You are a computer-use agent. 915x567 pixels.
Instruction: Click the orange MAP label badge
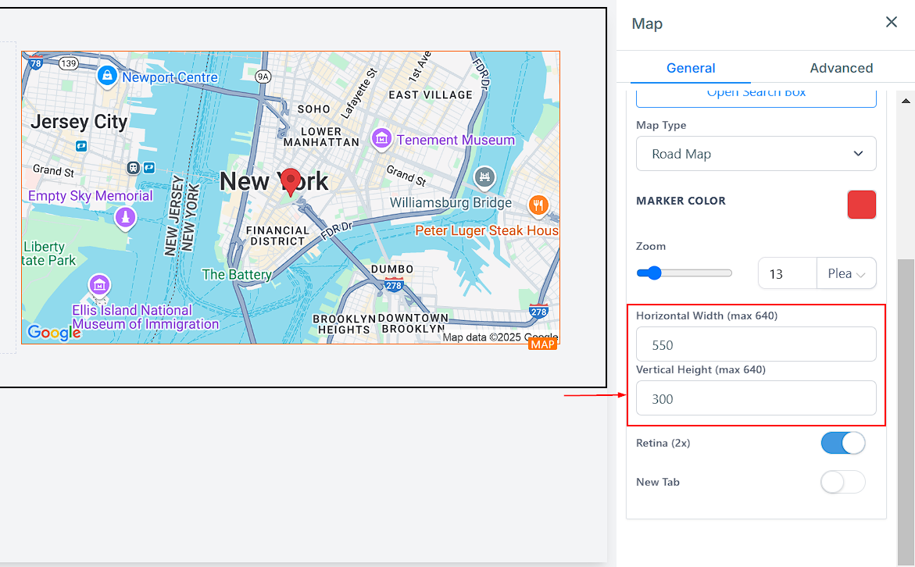(542, 344)
